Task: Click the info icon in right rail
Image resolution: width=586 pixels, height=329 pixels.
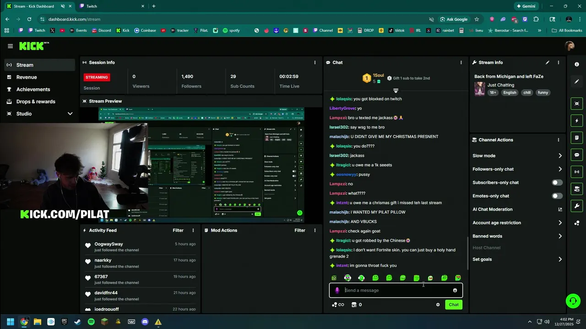Action: click(577, 64)
